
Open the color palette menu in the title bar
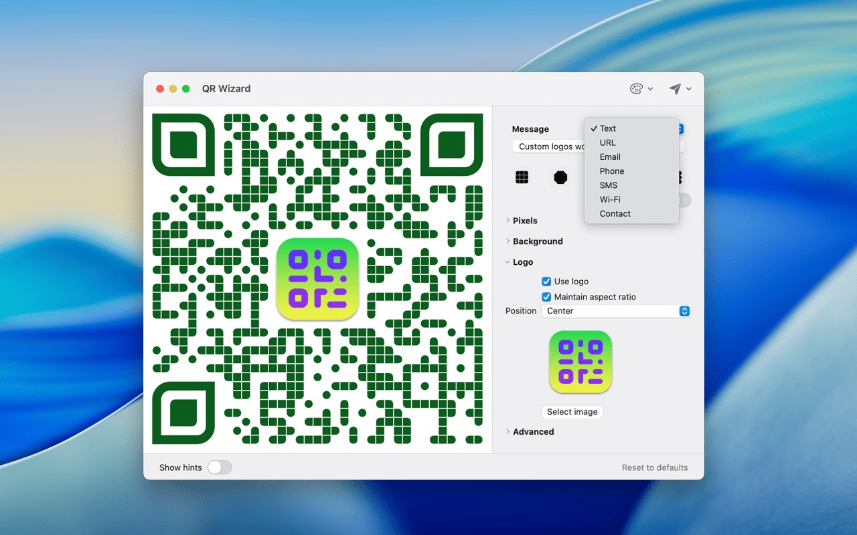tap(641, 88)
